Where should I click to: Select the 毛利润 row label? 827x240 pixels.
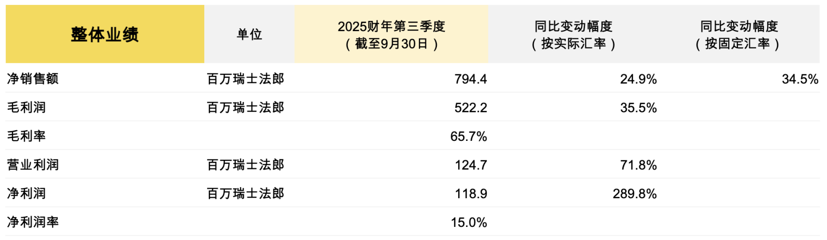[26, 107]
